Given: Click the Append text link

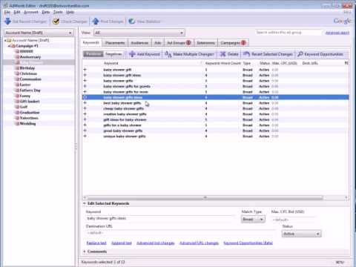Looking at the screenshot, I should click(122, 243).
